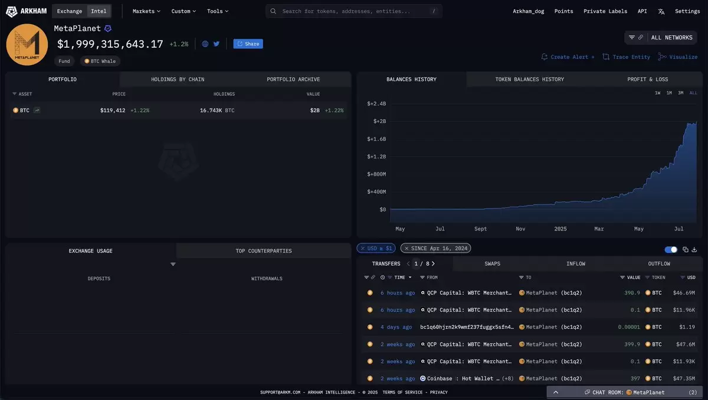This screenshot has width=708, height=400.
Task: Click the chain link filter icon in transfers header
Action: (373, 277)
